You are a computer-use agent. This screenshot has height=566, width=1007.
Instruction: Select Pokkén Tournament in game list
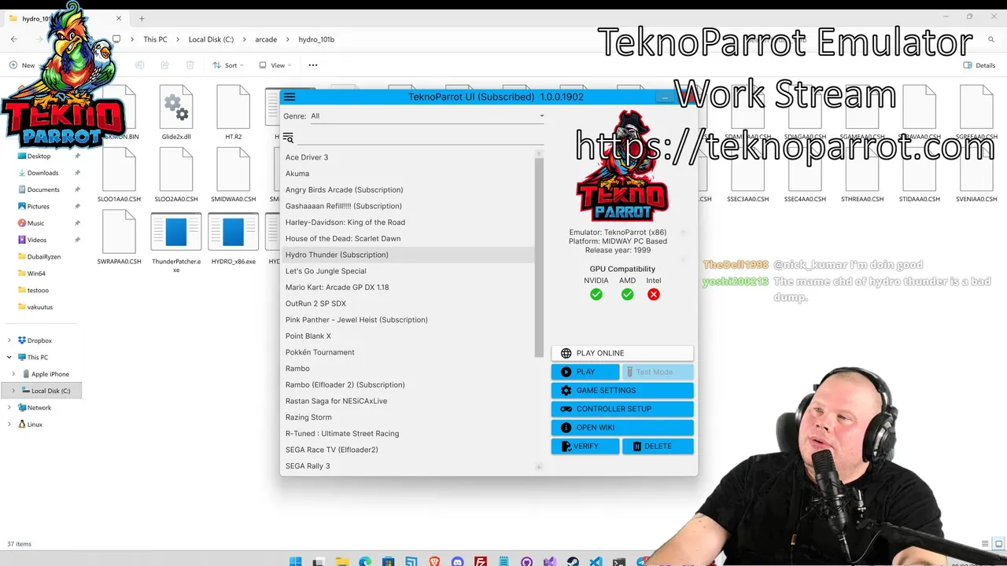click(408, 352)
